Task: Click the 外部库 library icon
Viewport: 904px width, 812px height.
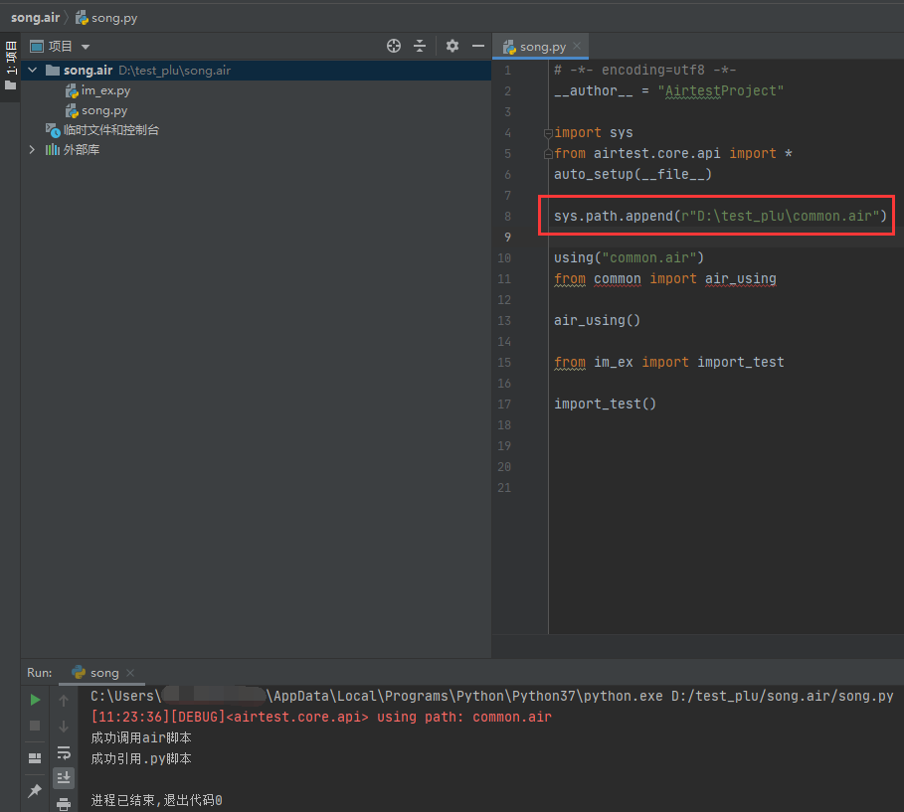Action: [x=53, y=150]
